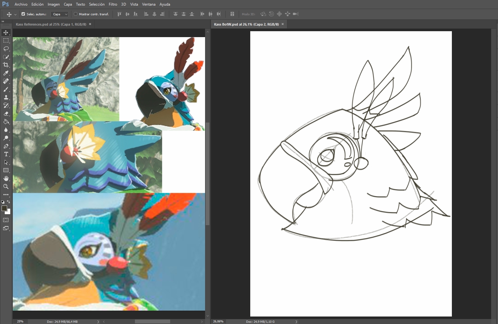Select the Blur tool
Viewport: 498px width, 324px height.
pos(6,130)
